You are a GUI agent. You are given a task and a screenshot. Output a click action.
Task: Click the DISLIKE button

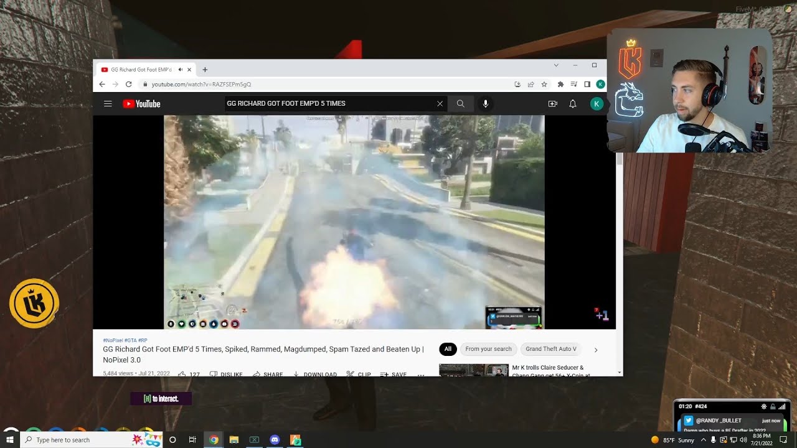(x=226, y=375)
